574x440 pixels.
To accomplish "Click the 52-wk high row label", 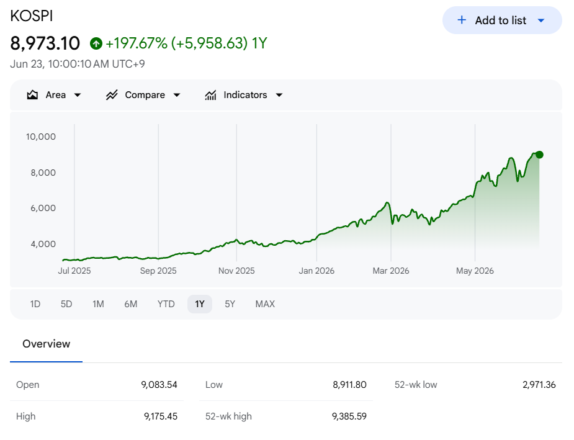I will click(228, 416).
